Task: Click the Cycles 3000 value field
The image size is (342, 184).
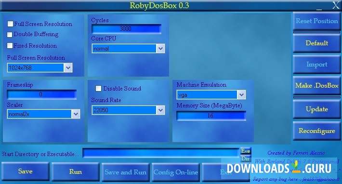Action: [126, 29]
